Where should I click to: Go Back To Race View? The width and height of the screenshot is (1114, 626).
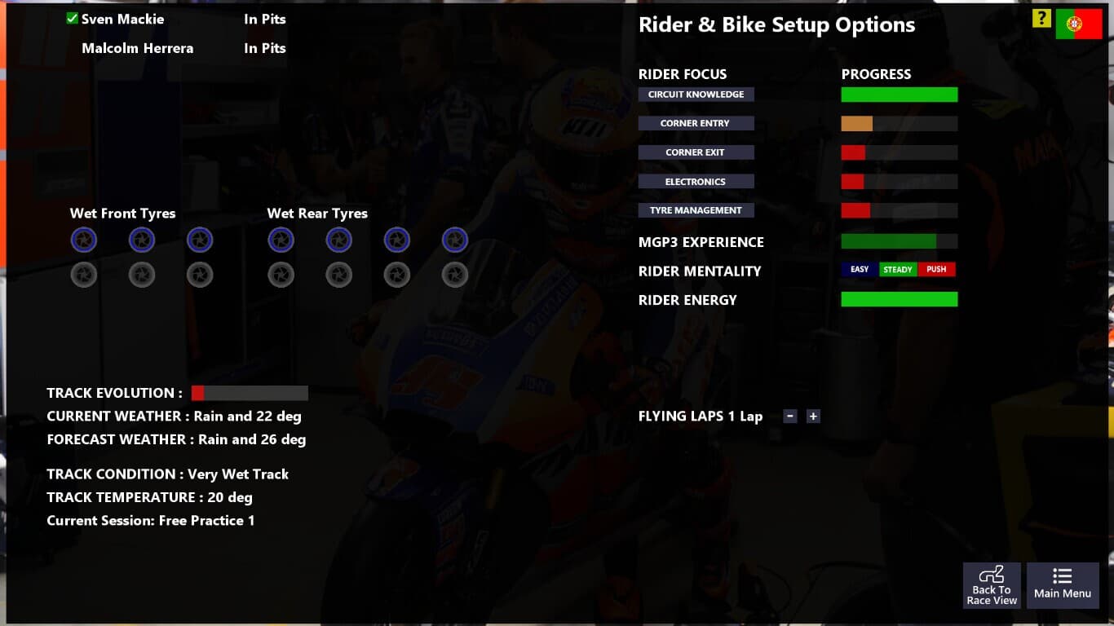pyautogui.click(x=992, y=584)
